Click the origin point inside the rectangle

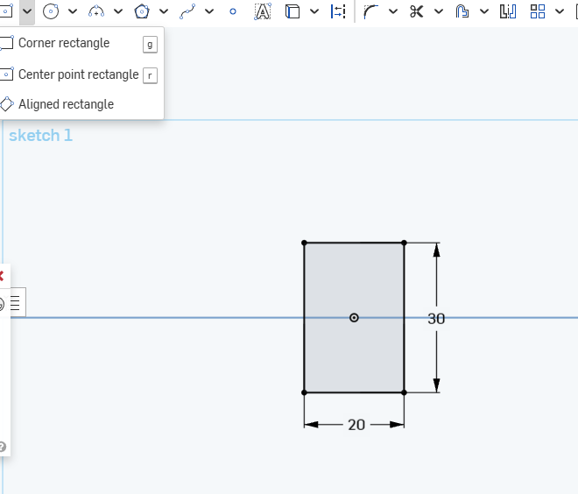click(354, 318)
